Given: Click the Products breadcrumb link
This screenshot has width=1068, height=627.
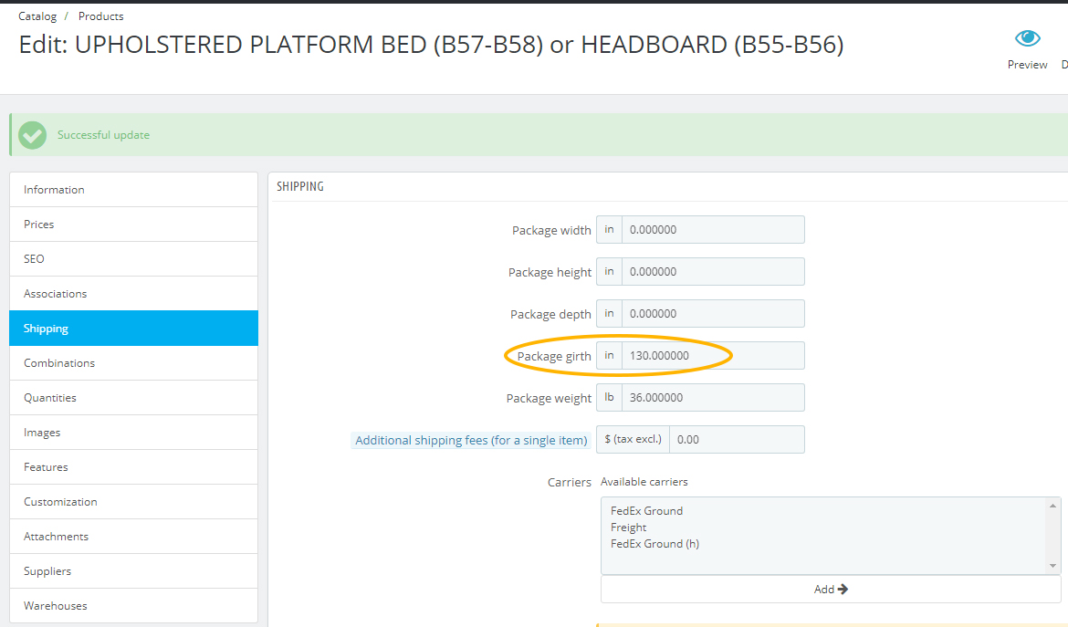Looking at the screenshot, I should [x=100, y=16].
